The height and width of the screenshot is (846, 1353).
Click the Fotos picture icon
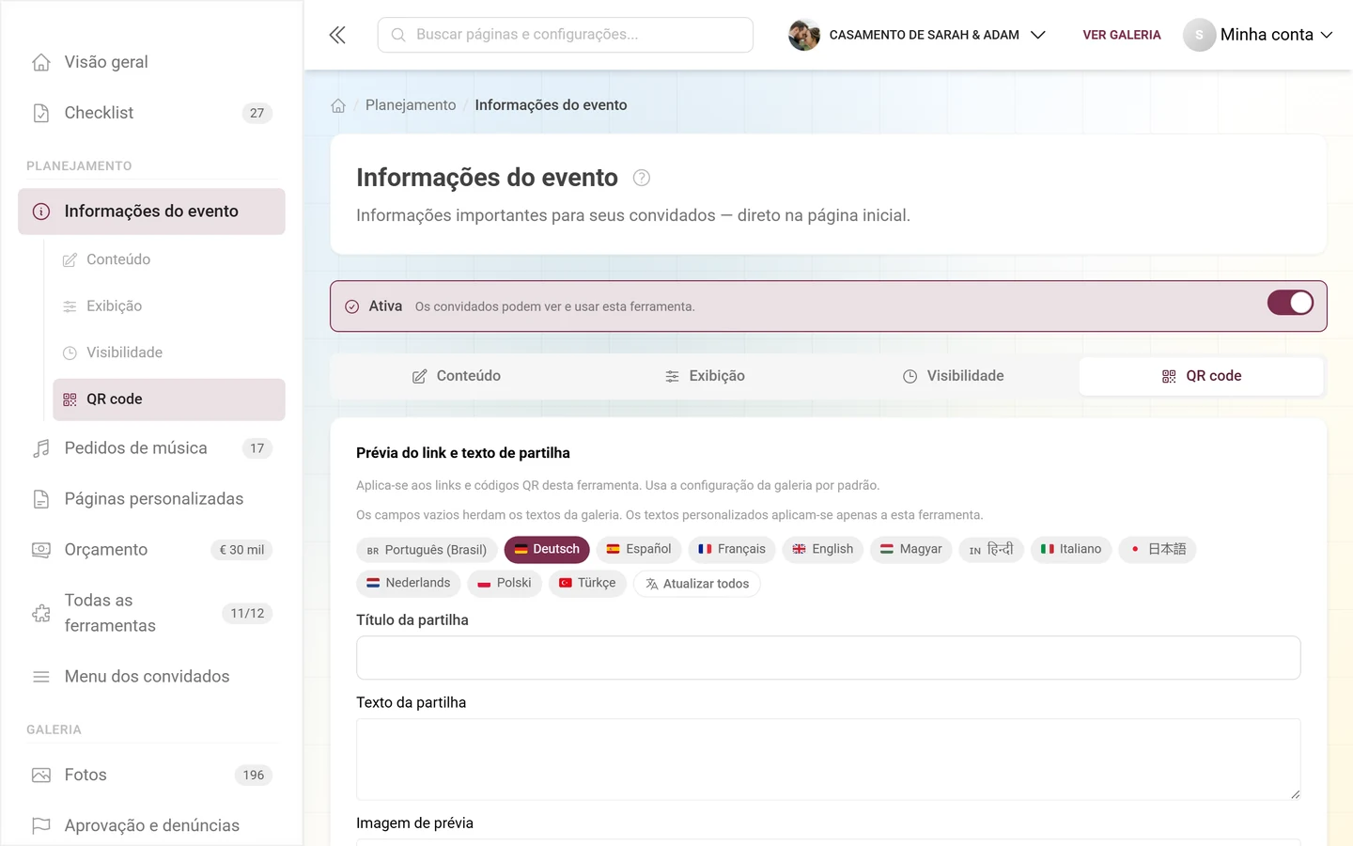click(x=41, y=775)
